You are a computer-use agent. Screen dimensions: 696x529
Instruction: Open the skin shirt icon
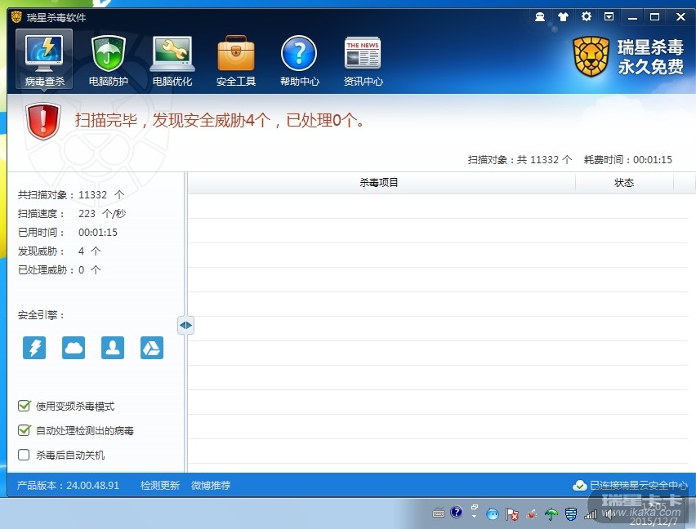tap(563, 17)
